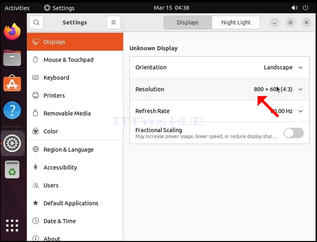Toggle Fractional Scaling switch
The width and height of the screenshot is (317, 242).
(293, 133)
